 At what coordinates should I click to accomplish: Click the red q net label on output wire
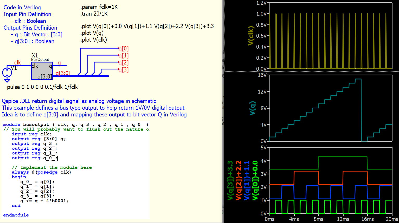(x=59, y=63)
